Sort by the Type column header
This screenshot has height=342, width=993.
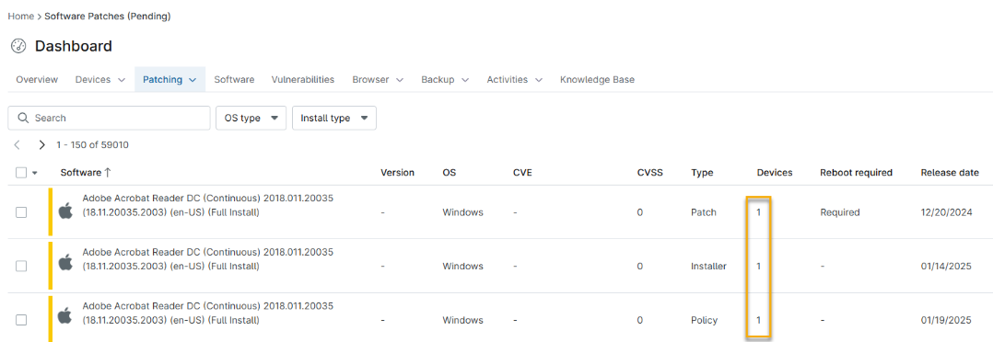(702, 172)
